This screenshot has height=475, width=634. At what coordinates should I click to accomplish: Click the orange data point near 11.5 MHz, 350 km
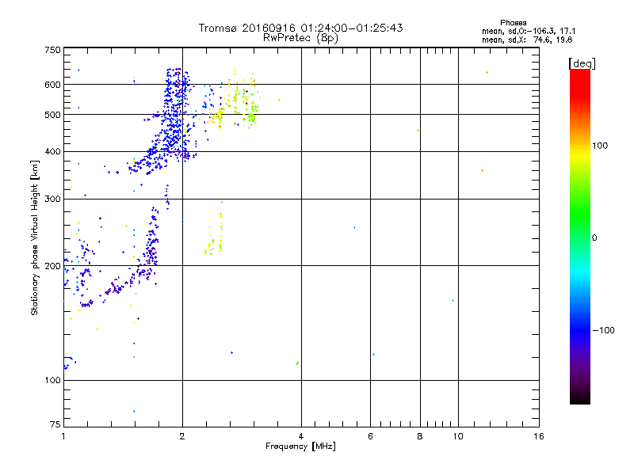point(482,171)
